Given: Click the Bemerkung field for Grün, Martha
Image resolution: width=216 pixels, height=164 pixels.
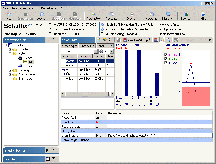Looking at the screenshot, I should tap(160, 136).
